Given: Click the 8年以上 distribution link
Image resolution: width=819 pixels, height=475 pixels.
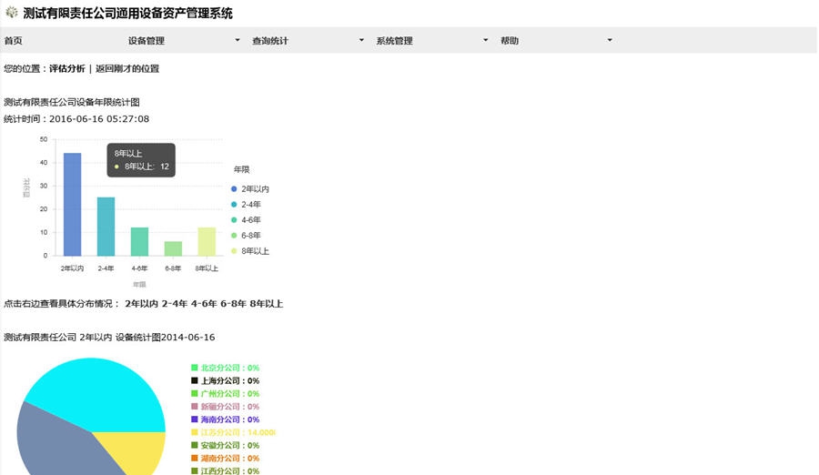Looking at the screenshot, I should 267,304.
